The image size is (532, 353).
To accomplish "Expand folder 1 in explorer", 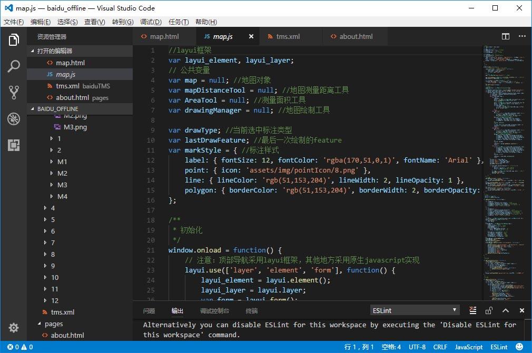I will [x=51, y=138].
